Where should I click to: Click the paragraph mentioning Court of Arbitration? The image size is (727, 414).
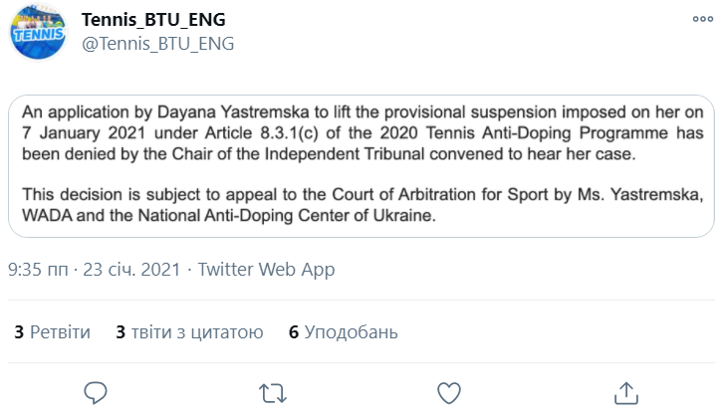point(363,205)
